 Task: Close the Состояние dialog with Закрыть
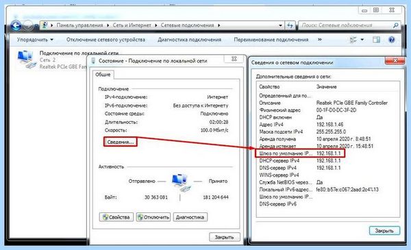[225, 237]
